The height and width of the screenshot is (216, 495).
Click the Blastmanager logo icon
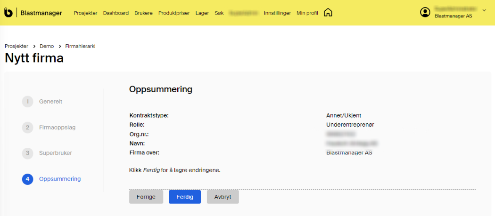(x=8, y=13)
